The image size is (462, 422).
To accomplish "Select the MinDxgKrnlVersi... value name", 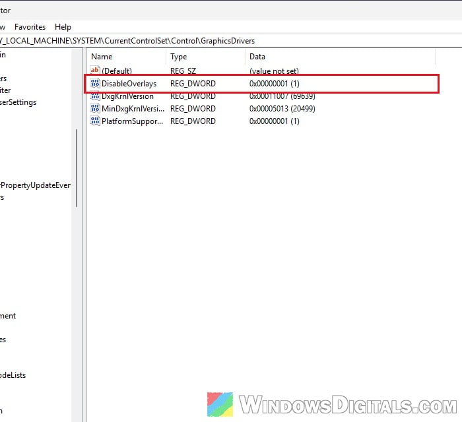I will (133, 109).
